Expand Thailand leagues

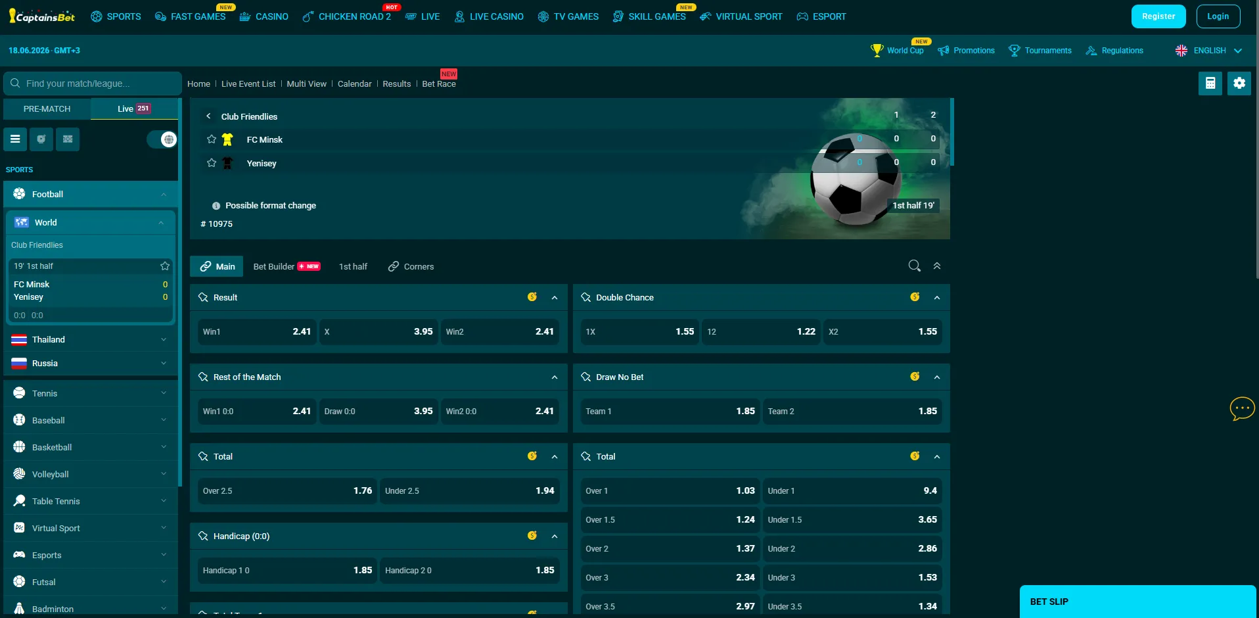[91, 340]
